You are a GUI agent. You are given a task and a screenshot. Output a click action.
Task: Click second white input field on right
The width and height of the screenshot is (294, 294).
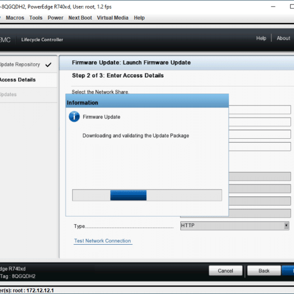coord(260,122)
